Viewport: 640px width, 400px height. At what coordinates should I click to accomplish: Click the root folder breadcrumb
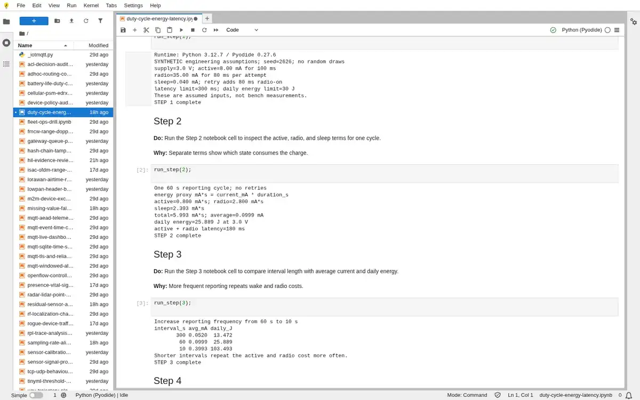(x=23, y=33)
